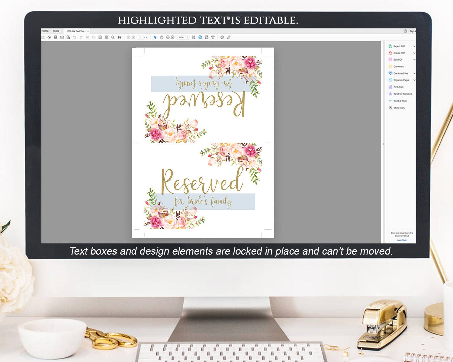Click the Find icon in the toolbar
This screenshot has height=362, width=453.
[113, 37]
